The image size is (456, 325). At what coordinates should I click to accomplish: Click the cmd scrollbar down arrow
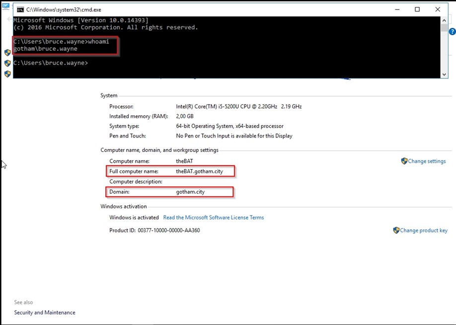[x=444, y=74]
